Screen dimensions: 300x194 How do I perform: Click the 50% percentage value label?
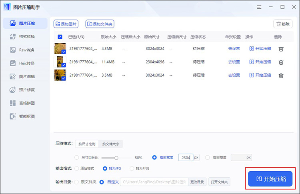[138, 158]
